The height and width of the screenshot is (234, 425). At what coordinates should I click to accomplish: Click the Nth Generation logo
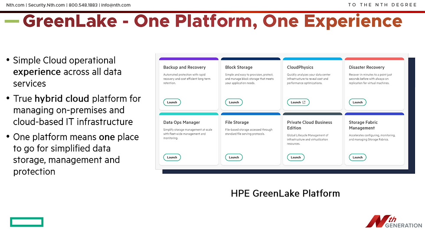click(394, 221)
